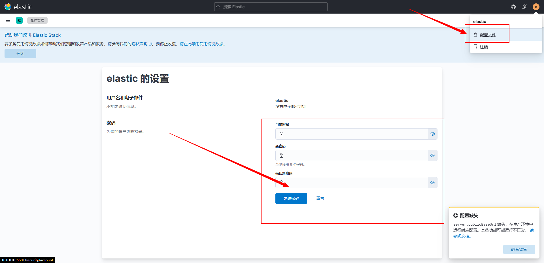Click the 不能更改此信息 description text

(x=121, y=106)
